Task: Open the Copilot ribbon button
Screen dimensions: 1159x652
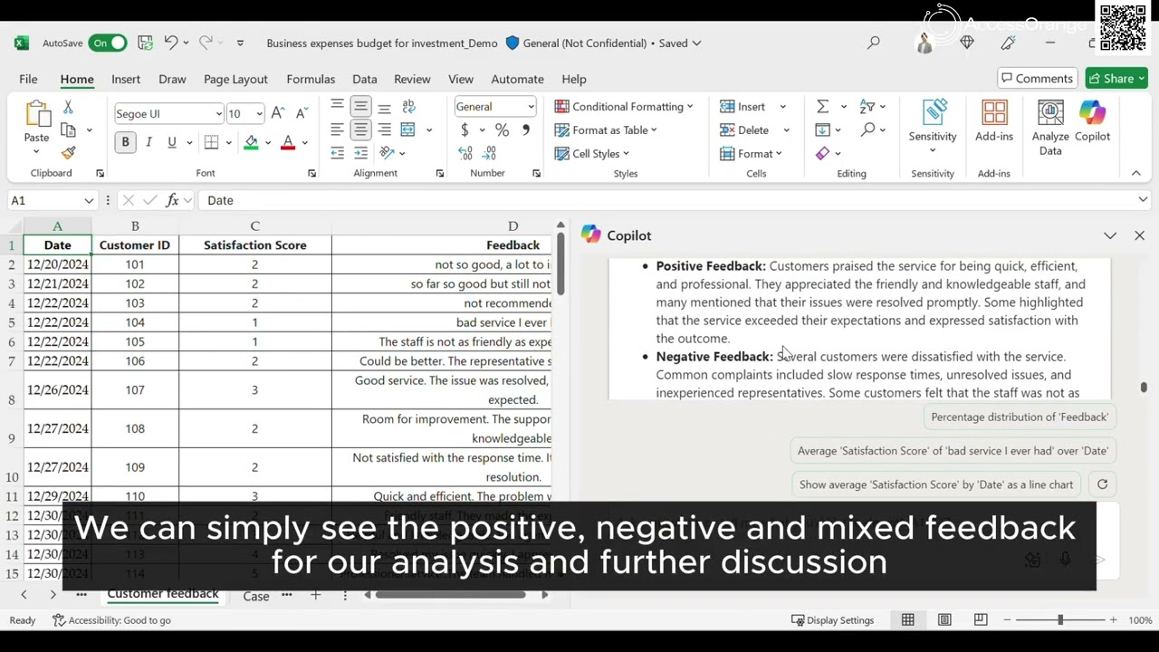Action: click(x=1092, y=122)
